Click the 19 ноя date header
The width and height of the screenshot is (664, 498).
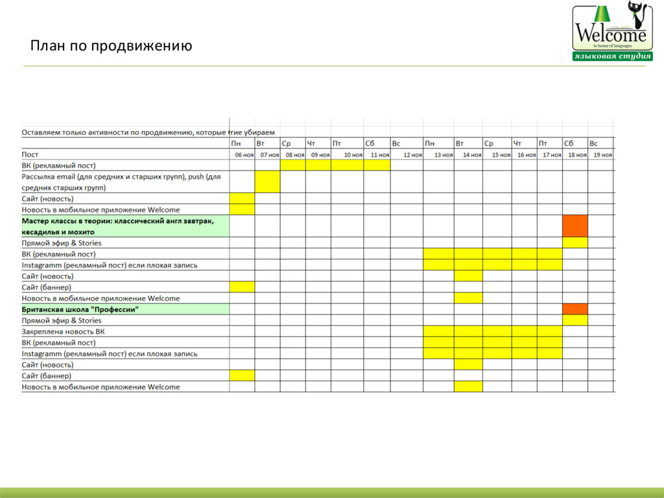(602, 155)
